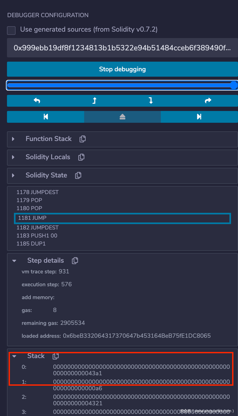Click the step back (up arrow) icon
The height and width of the screenshot is (416, 238).
[x=94, y=101]
